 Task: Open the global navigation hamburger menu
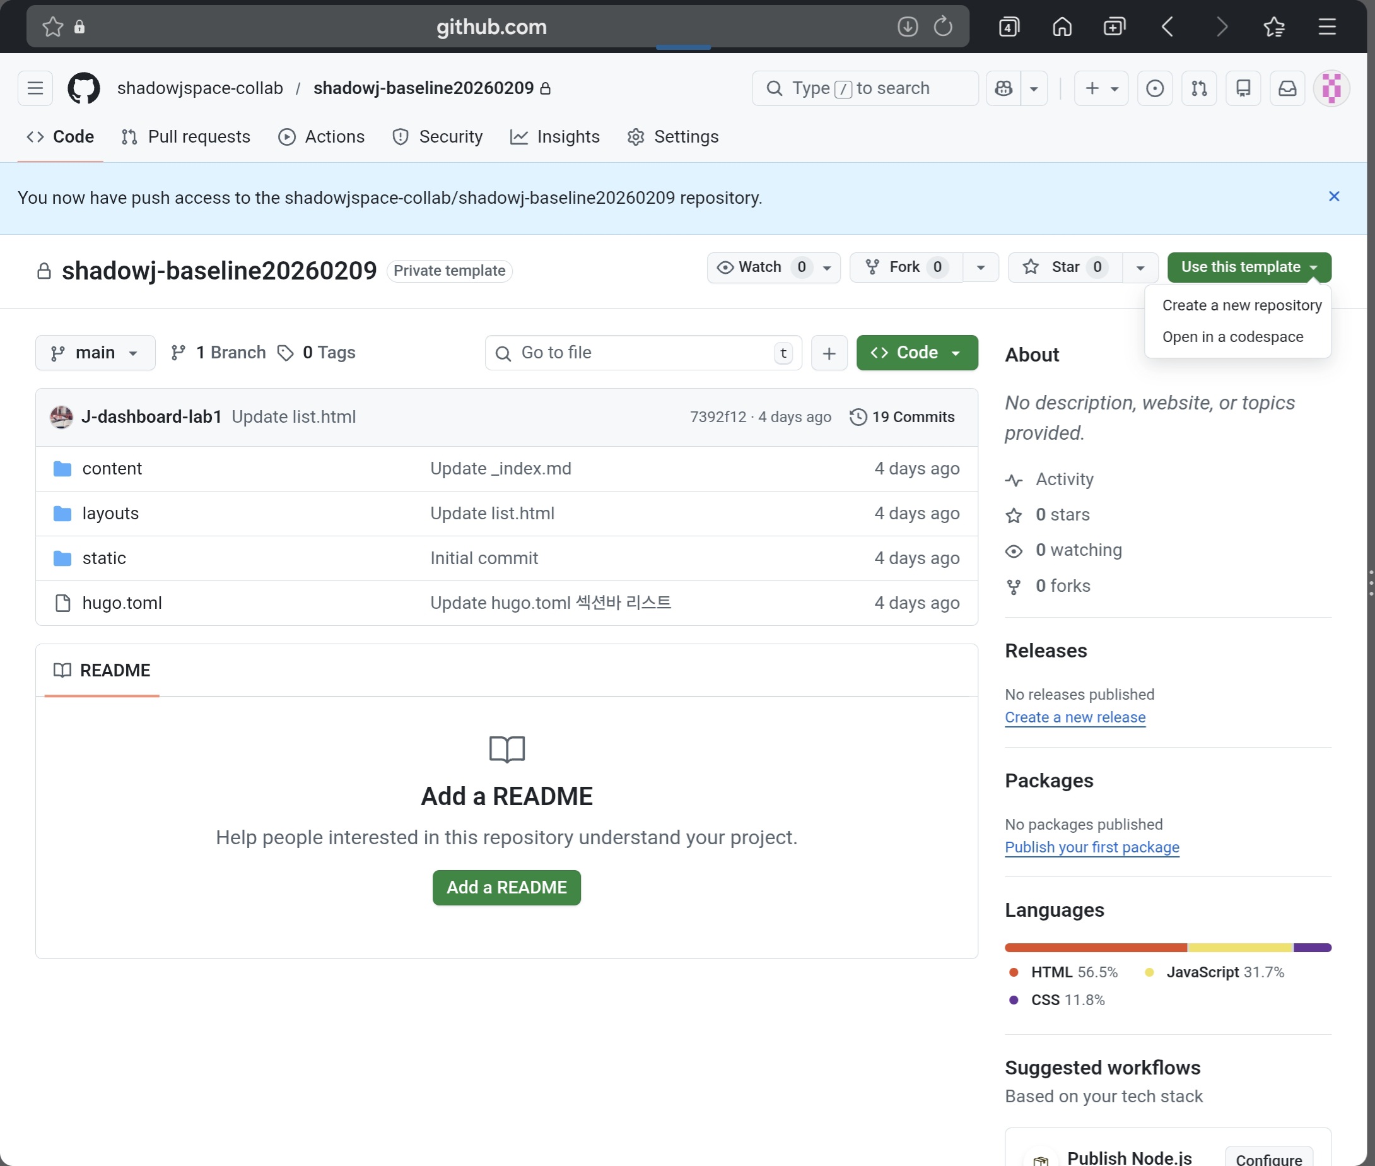point(35,88)
